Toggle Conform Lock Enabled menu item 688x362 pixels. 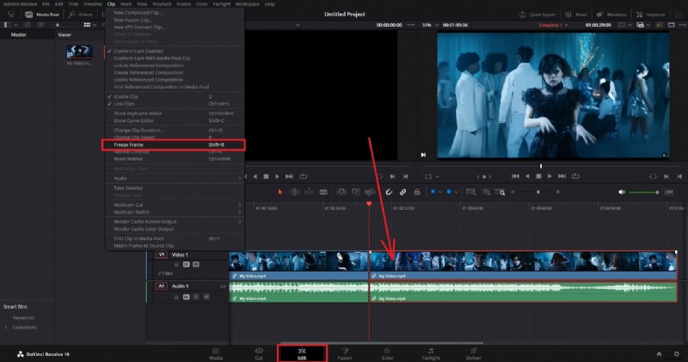(175, 51)
